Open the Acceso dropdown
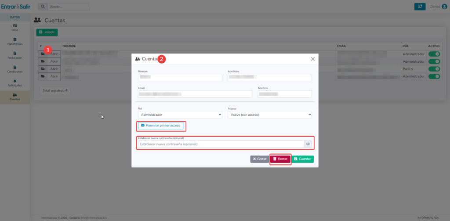This screenshot has height=221, width=450. [270, 114]
